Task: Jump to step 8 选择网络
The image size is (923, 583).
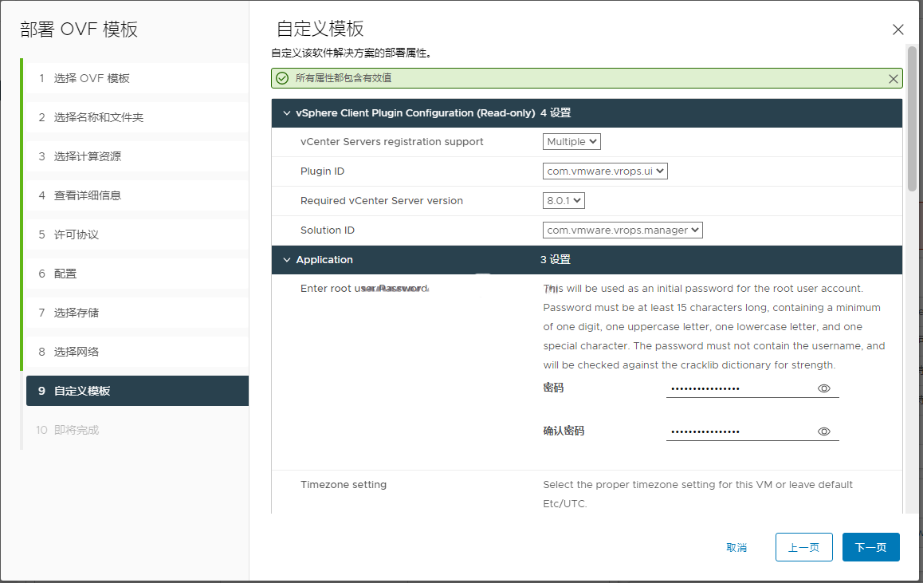Action: click(x=77, y=352)
